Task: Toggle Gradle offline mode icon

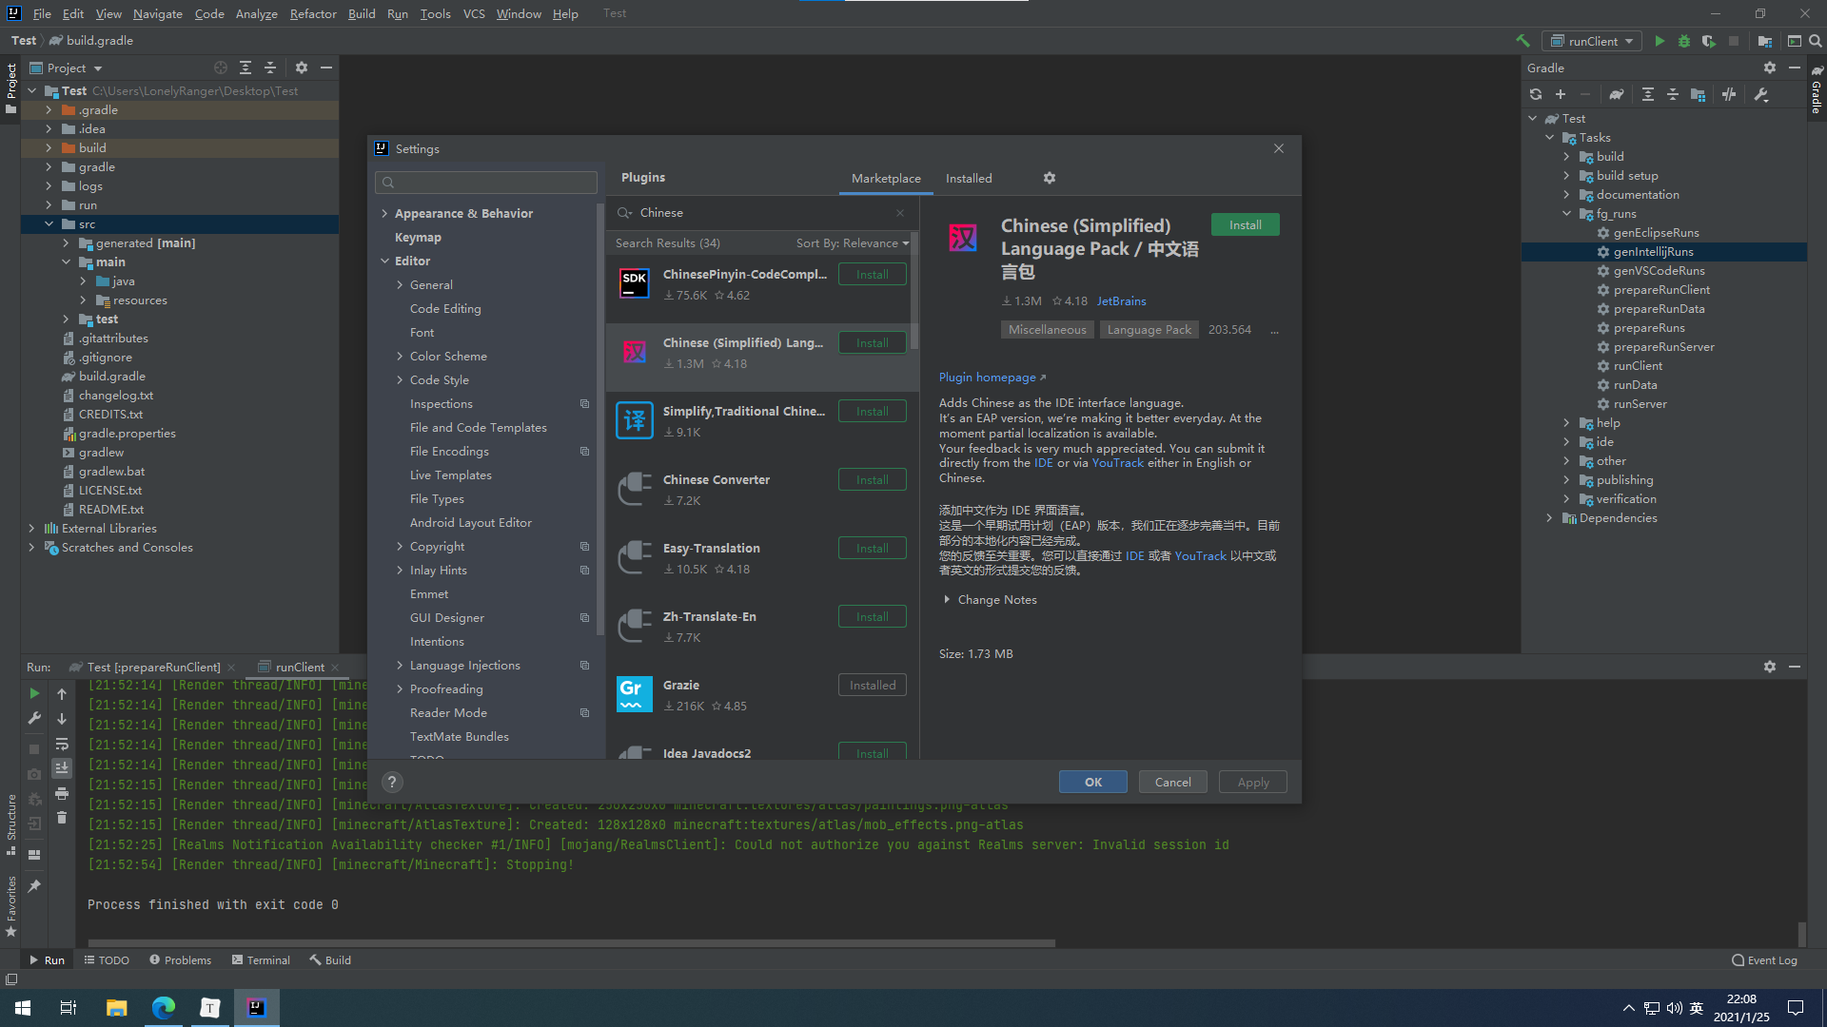Action: (1729, 94)
